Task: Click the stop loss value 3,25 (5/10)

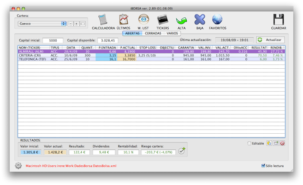Action: tap(147, 55)
